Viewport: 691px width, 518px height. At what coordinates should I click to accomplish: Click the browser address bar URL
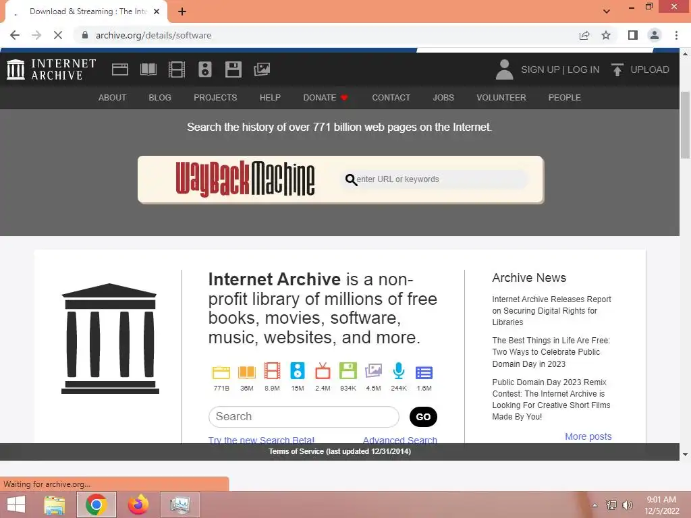coord(153,35)
